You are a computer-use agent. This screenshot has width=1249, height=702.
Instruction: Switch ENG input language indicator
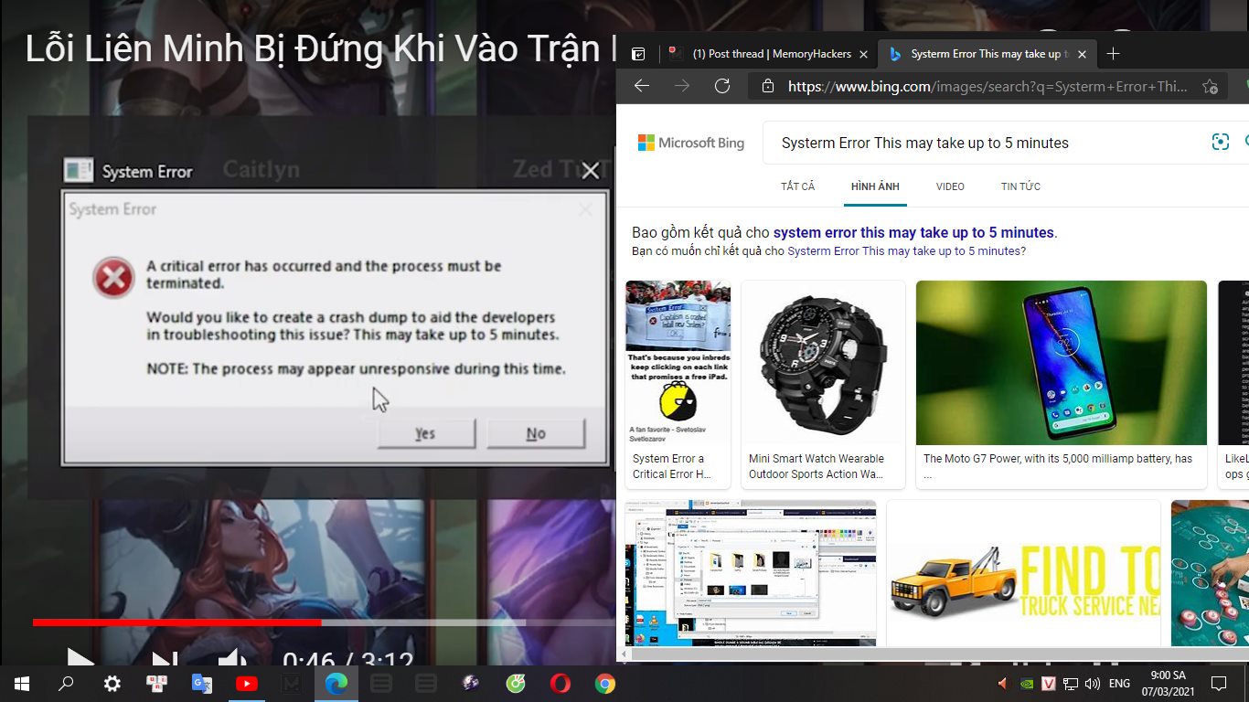click(1119, 684)
